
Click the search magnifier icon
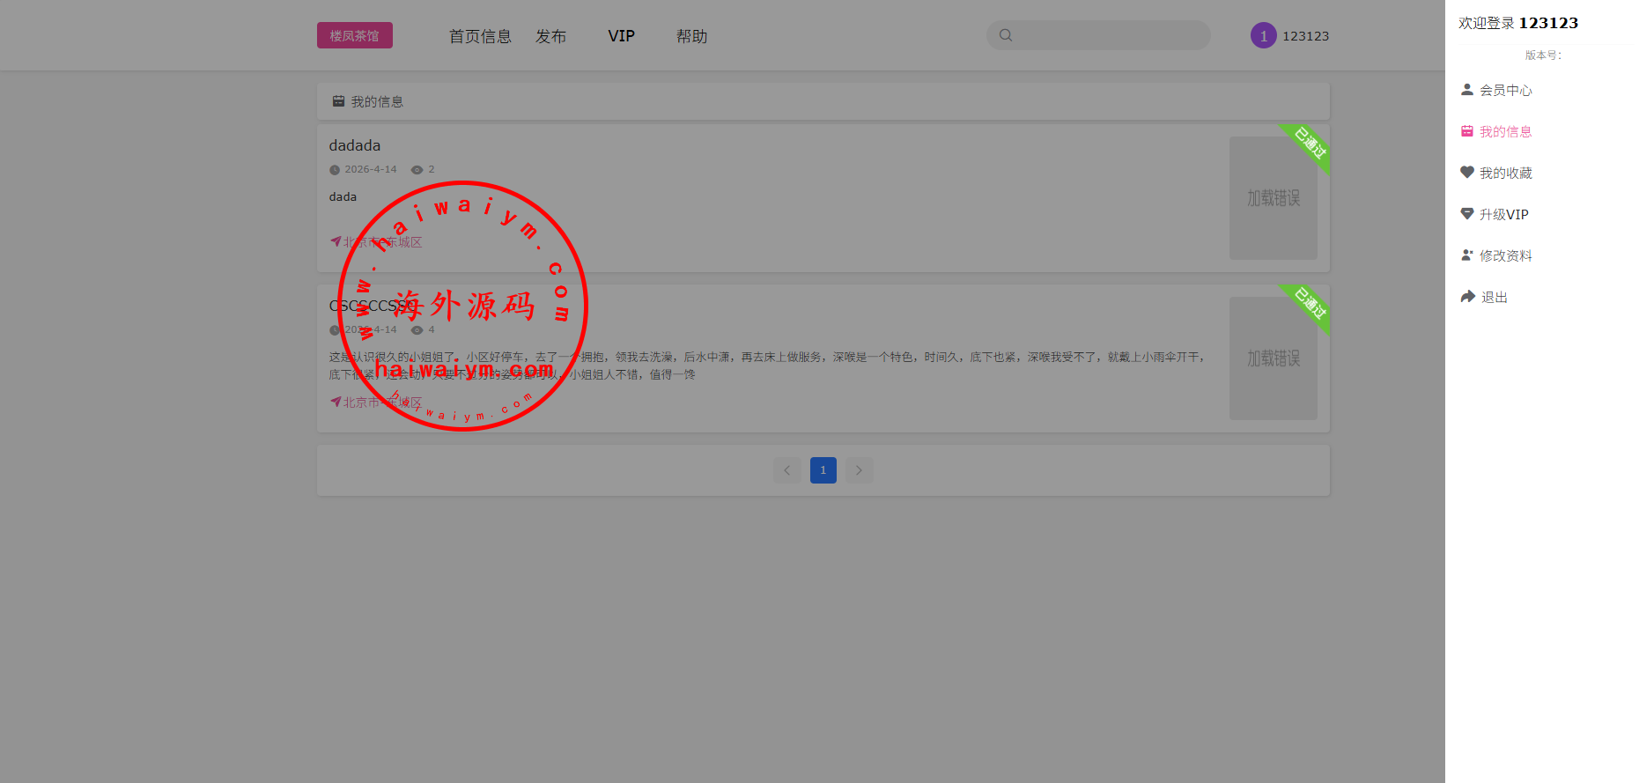(1006, 35)
